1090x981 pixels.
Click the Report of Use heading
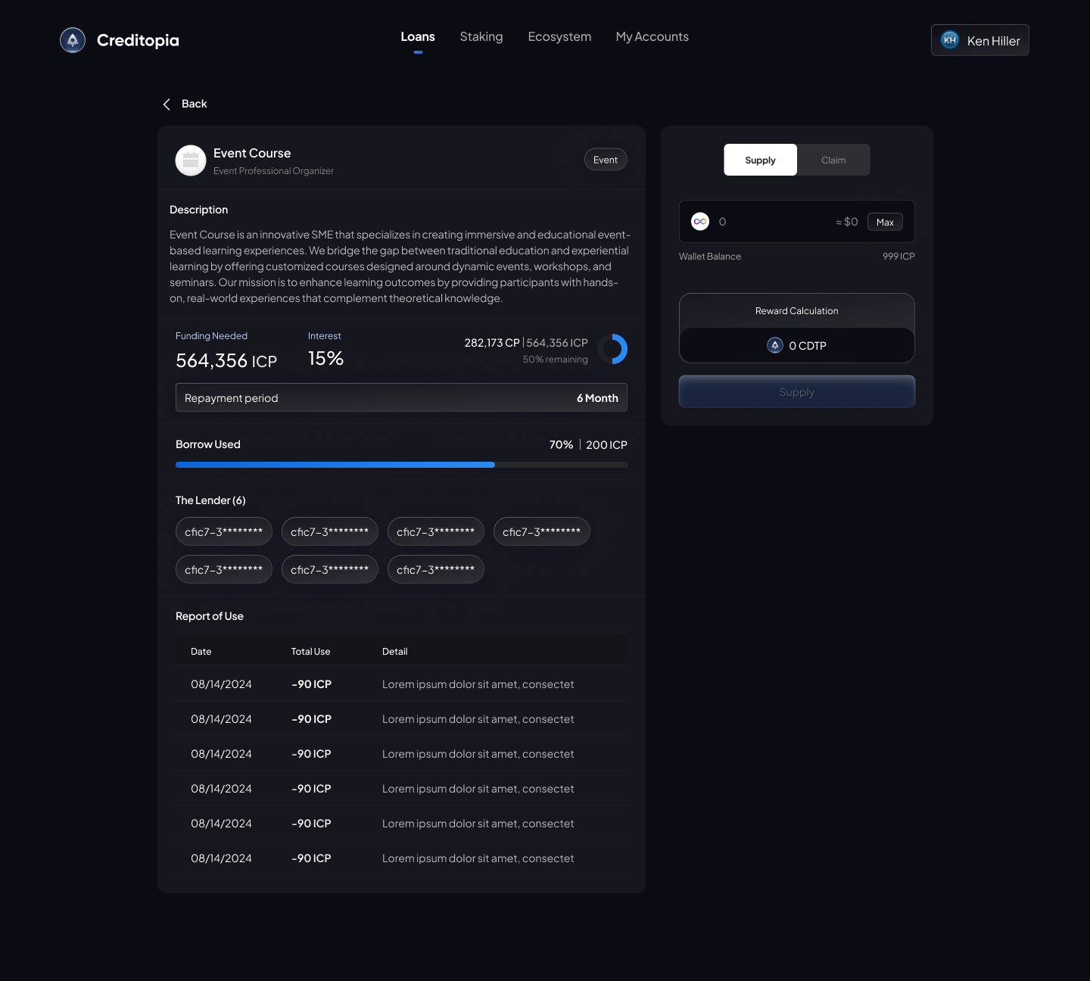[210, 616]
